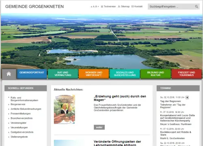Open the Kontakt link
The height and width of the screenshot is (146, 203).
137,6
